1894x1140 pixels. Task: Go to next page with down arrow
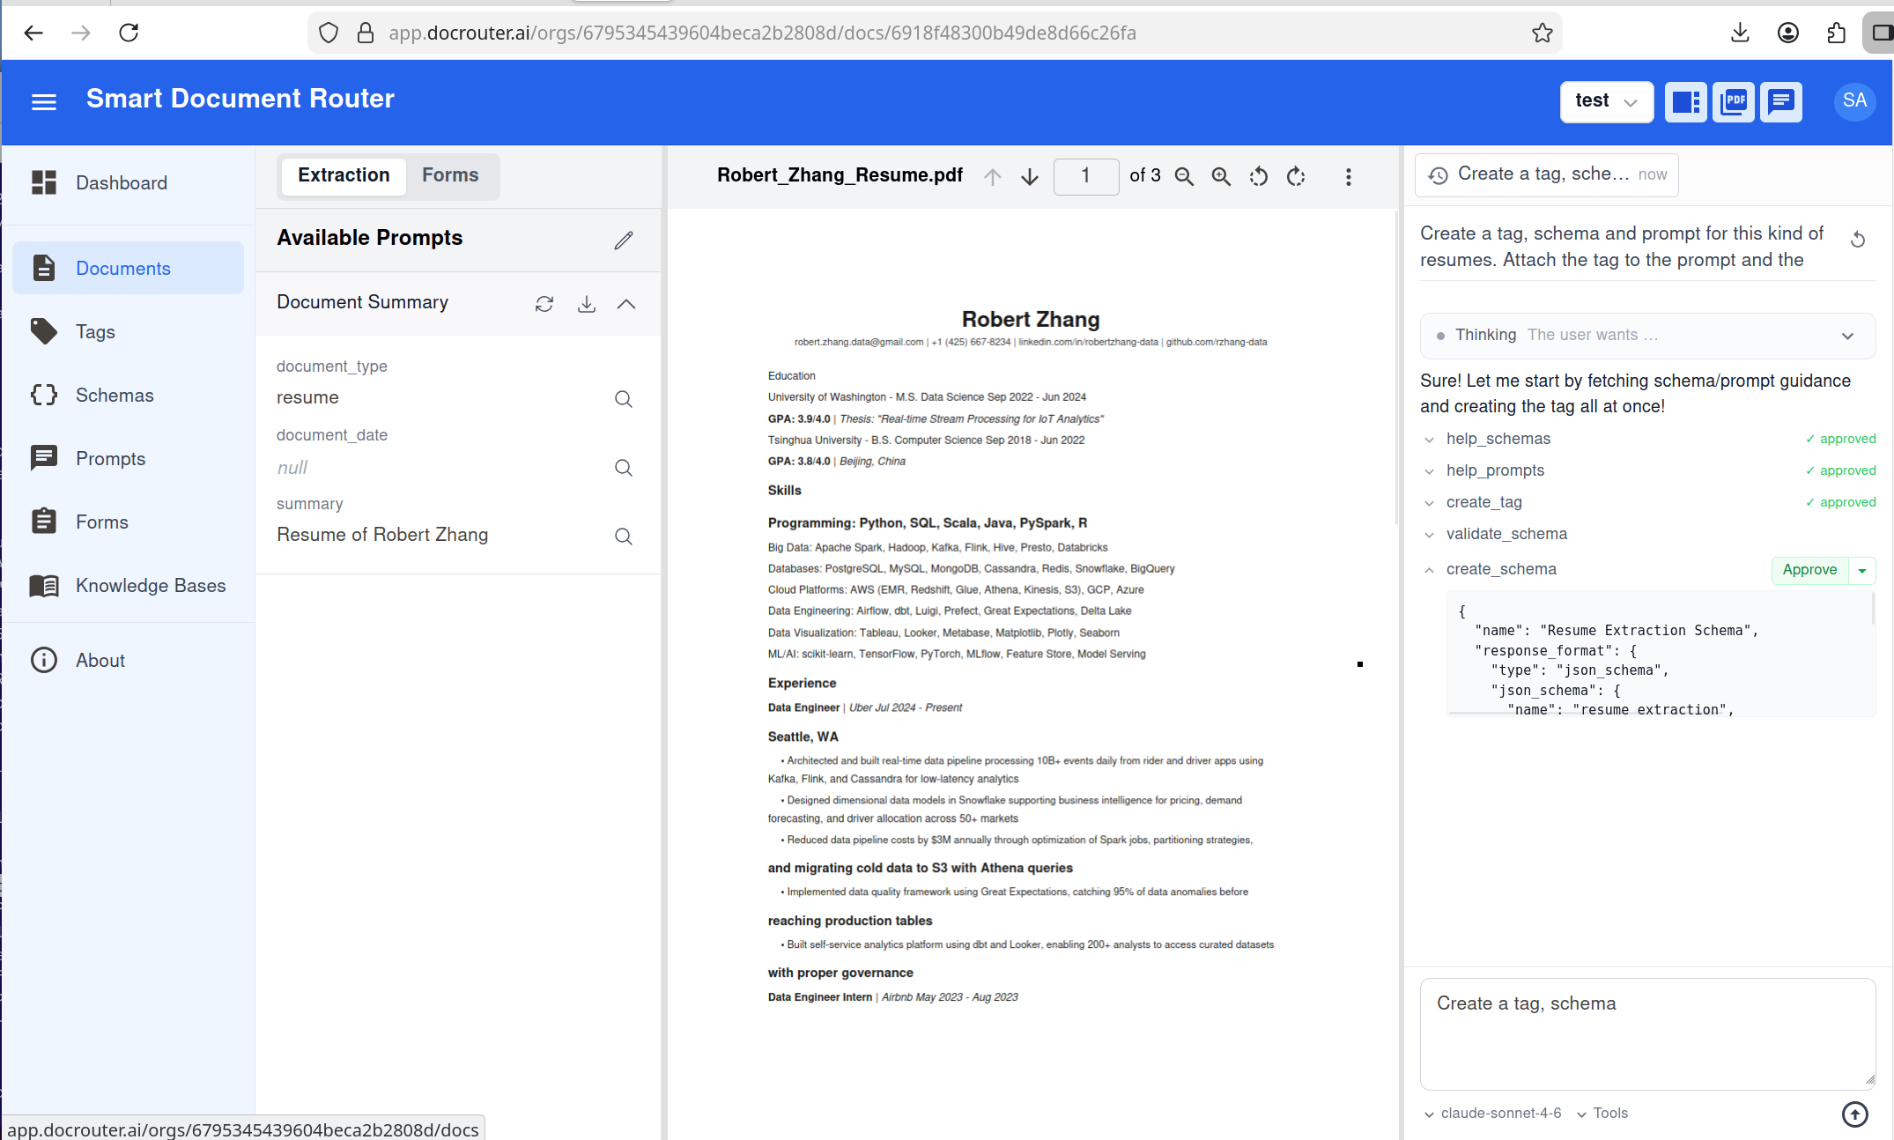click(1029, 176)
